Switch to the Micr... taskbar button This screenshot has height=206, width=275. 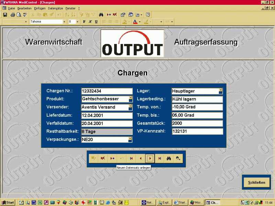[x=197, y=203]
